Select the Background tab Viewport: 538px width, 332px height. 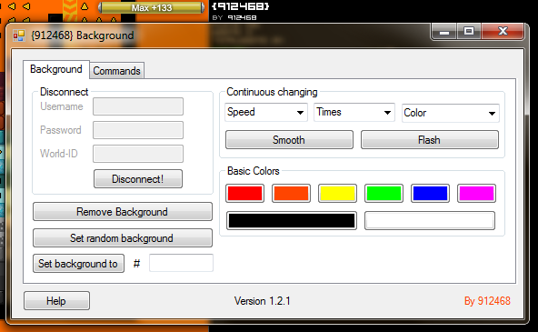coord(56,69)
